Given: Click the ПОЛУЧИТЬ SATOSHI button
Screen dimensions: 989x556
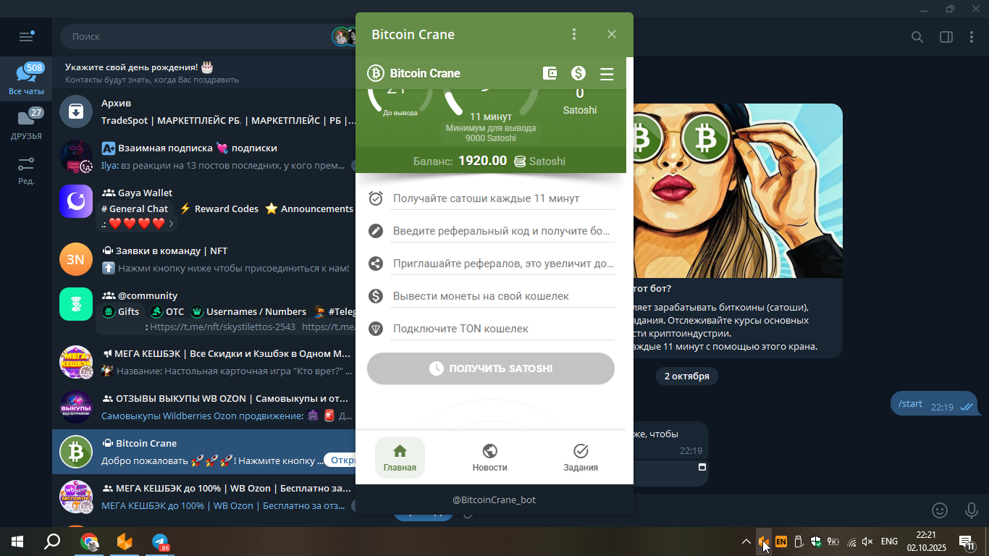Looking at the screenshot, I should pos(491,368).
